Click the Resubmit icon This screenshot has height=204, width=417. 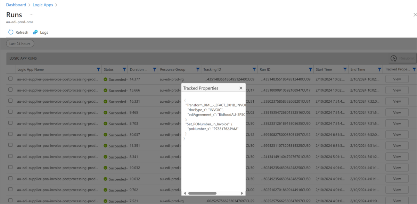tap(394, 58)
